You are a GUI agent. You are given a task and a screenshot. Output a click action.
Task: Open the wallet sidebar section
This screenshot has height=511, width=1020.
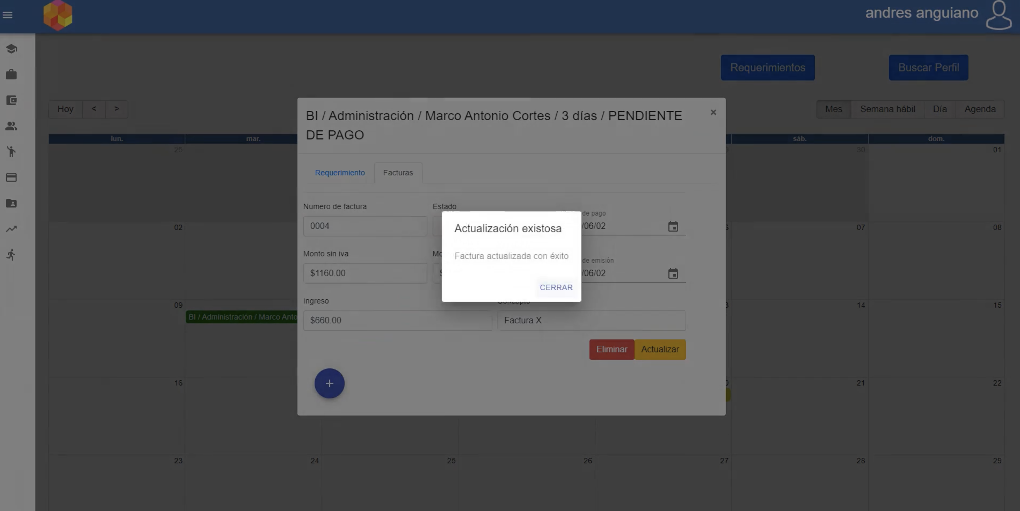tap(11, 101)
